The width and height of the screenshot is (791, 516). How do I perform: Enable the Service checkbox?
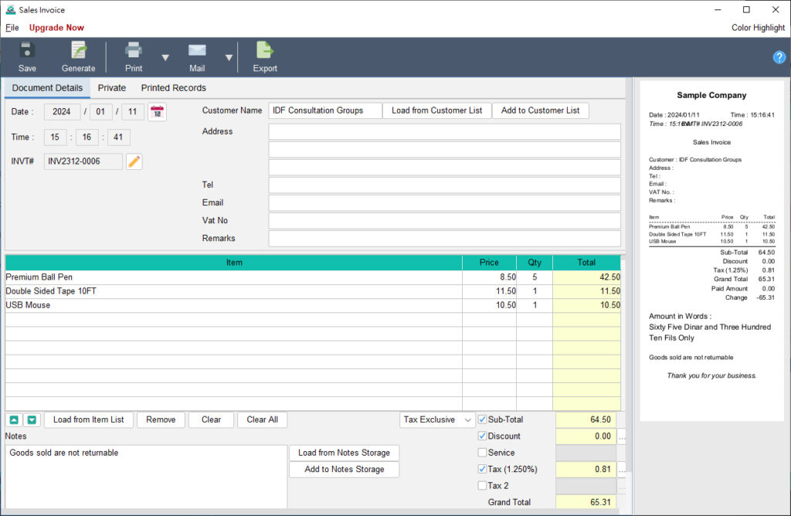click(x=482, y=453)
